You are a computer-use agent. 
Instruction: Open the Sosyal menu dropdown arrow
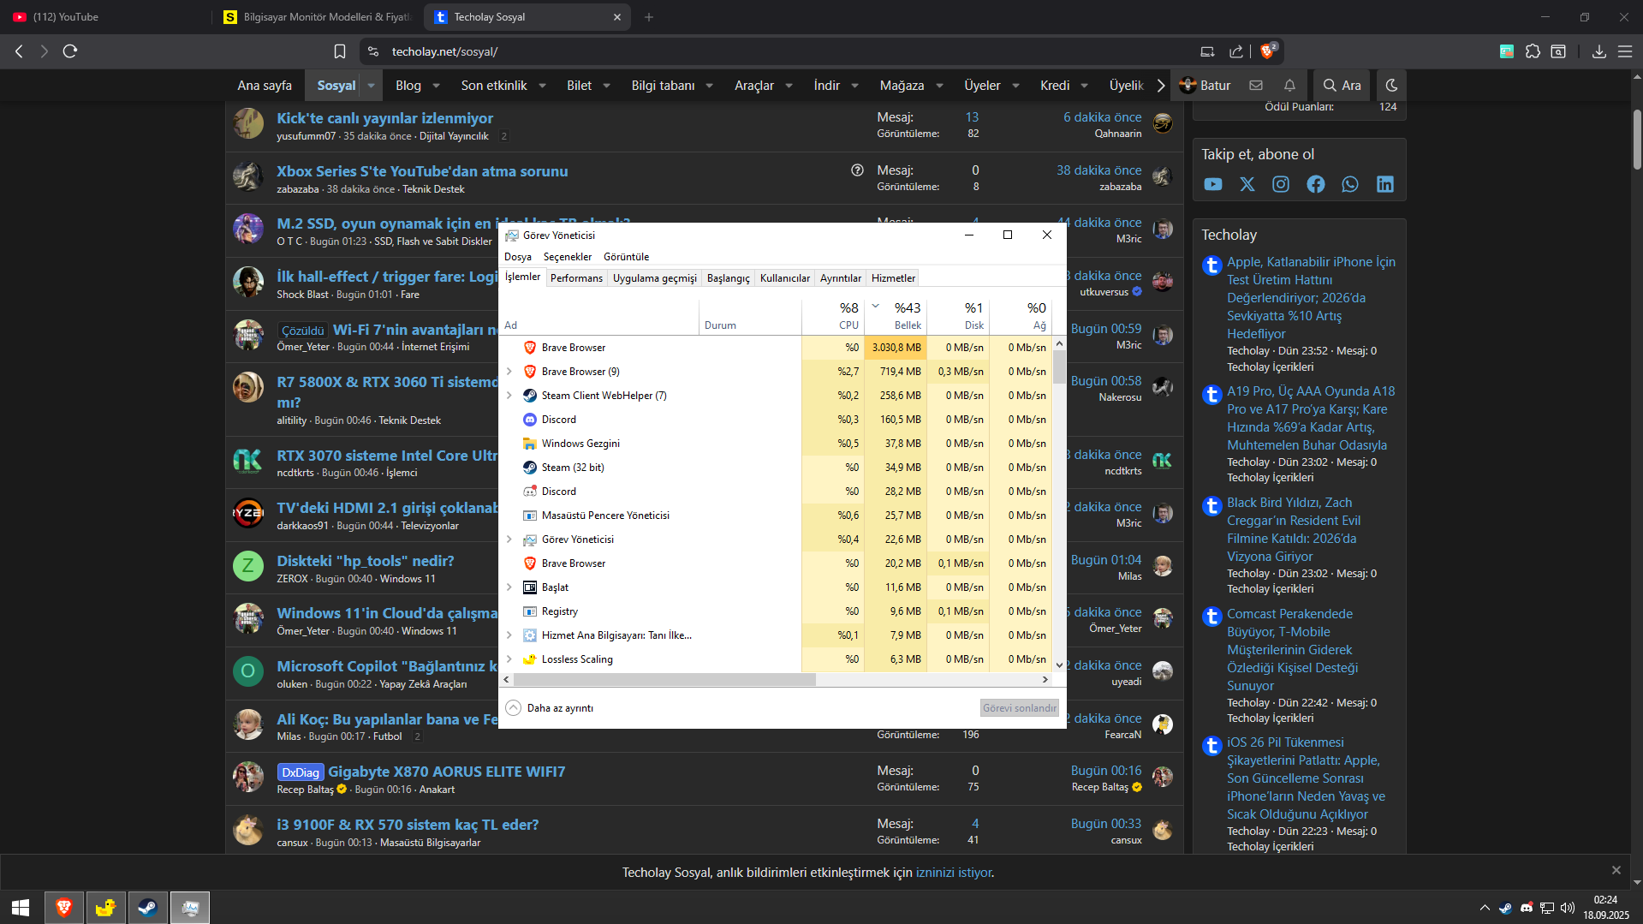[371, 86]
